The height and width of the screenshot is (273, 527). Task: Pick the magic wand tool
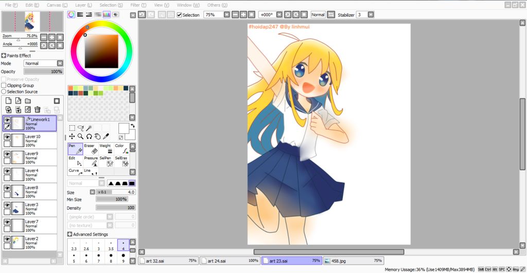click(89, 128)
